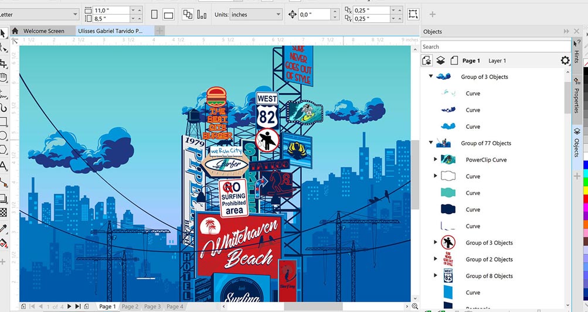Click the Objects docker vertical scrollbar
The width and height of the screenshot is (588, 312).
[567, 97]
